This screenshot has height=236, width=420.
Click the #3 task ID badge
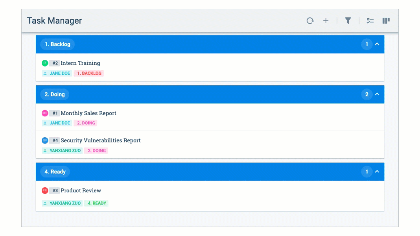point(54,190)
